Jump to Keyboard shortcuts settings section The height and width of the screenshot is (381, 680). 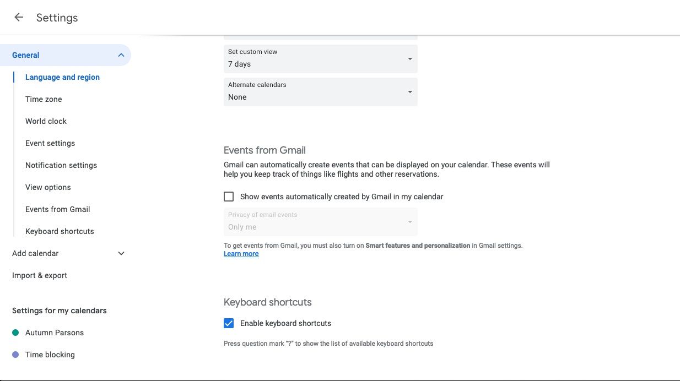(x=60, y=231)
